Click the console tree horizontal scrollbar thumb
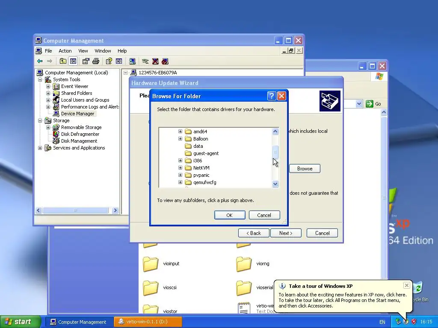This screenshot has width=438, height=328. coord(75,210)
